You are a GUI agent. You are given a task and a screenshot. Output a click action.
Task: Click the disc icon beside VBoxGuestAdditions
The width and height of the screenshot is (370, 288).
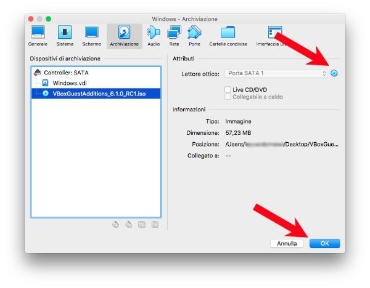coord(46,94)
